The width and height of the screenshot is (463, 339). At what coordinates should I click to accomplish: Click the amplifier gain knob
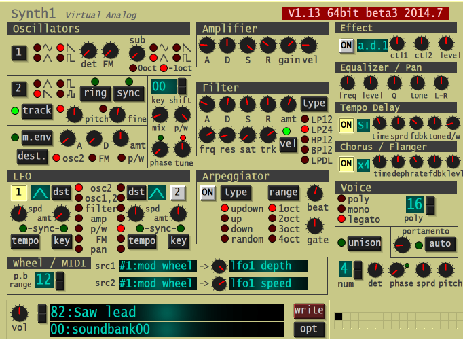[289, 46]
